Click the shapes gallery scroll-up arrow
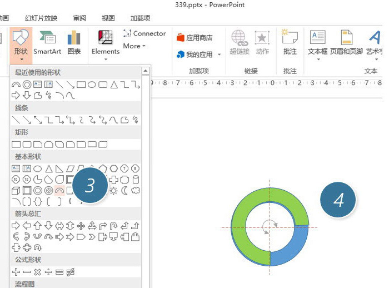Viewport: 389px width, 288px height. 146,71
